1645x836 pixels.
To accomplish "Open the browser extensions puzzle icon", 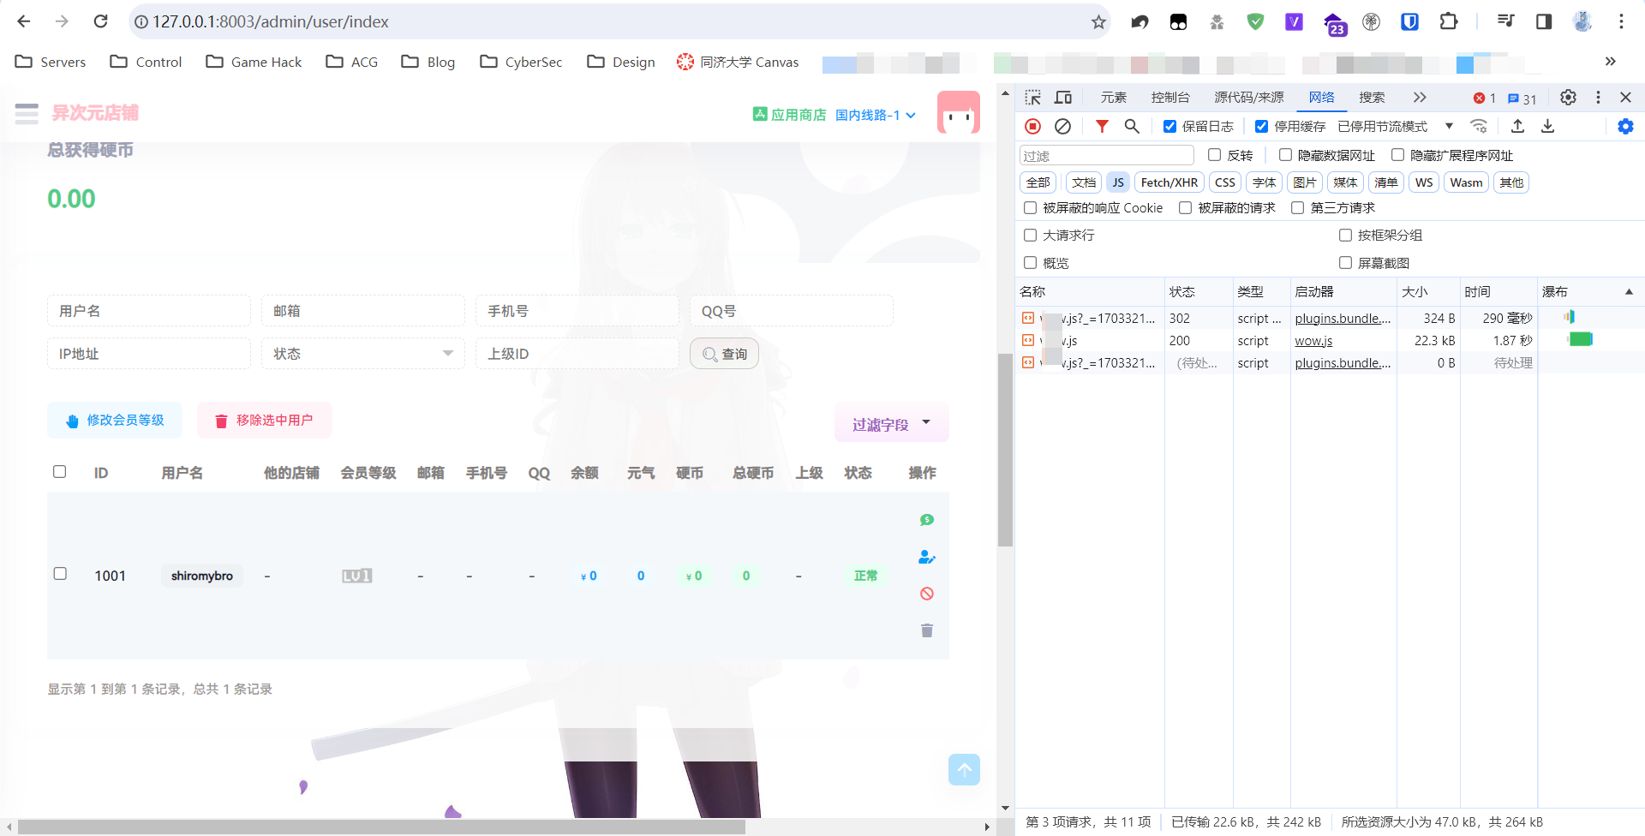I will point(1448,21).
